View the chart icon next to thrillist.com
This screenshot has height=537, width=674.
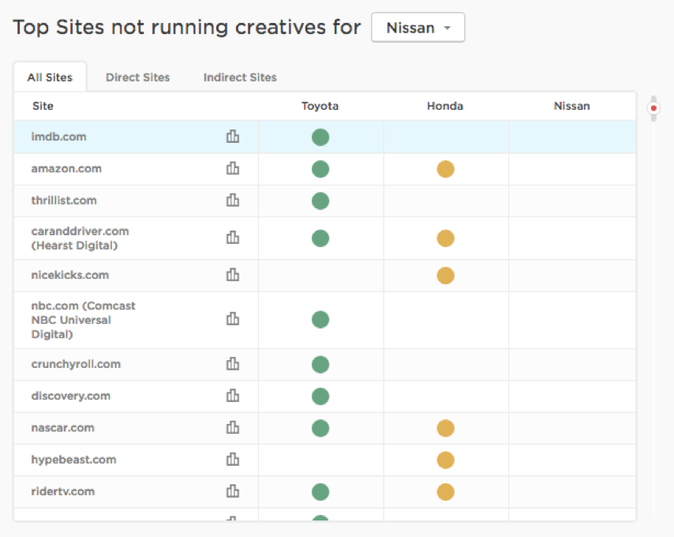click(232, 201)
